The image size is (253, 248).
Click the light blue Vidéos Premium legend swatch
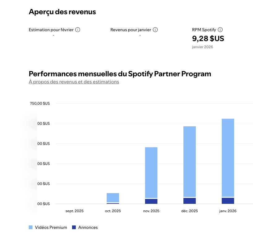coord(31,228)
